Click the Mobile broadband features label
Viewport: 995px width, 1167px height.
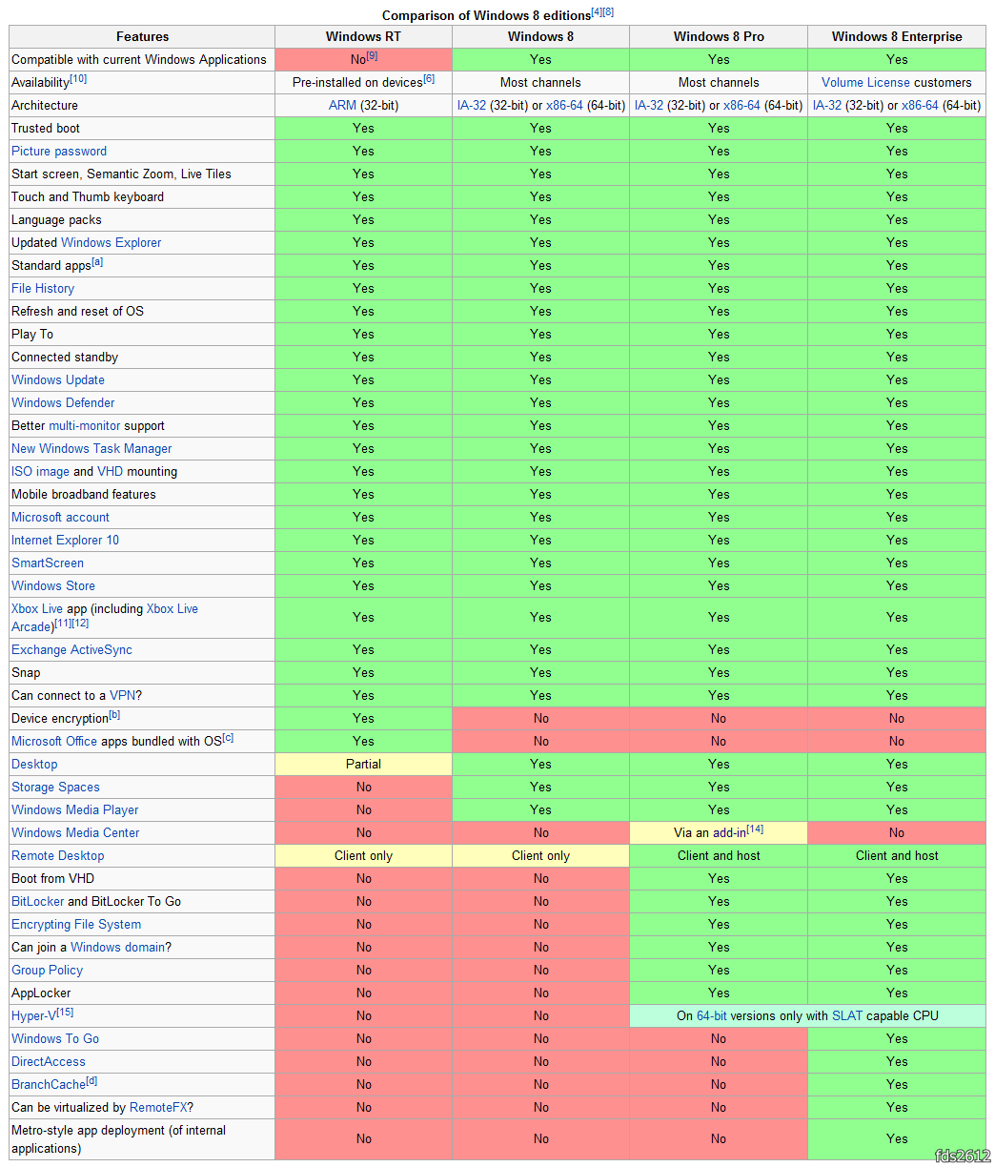point(84,494)
